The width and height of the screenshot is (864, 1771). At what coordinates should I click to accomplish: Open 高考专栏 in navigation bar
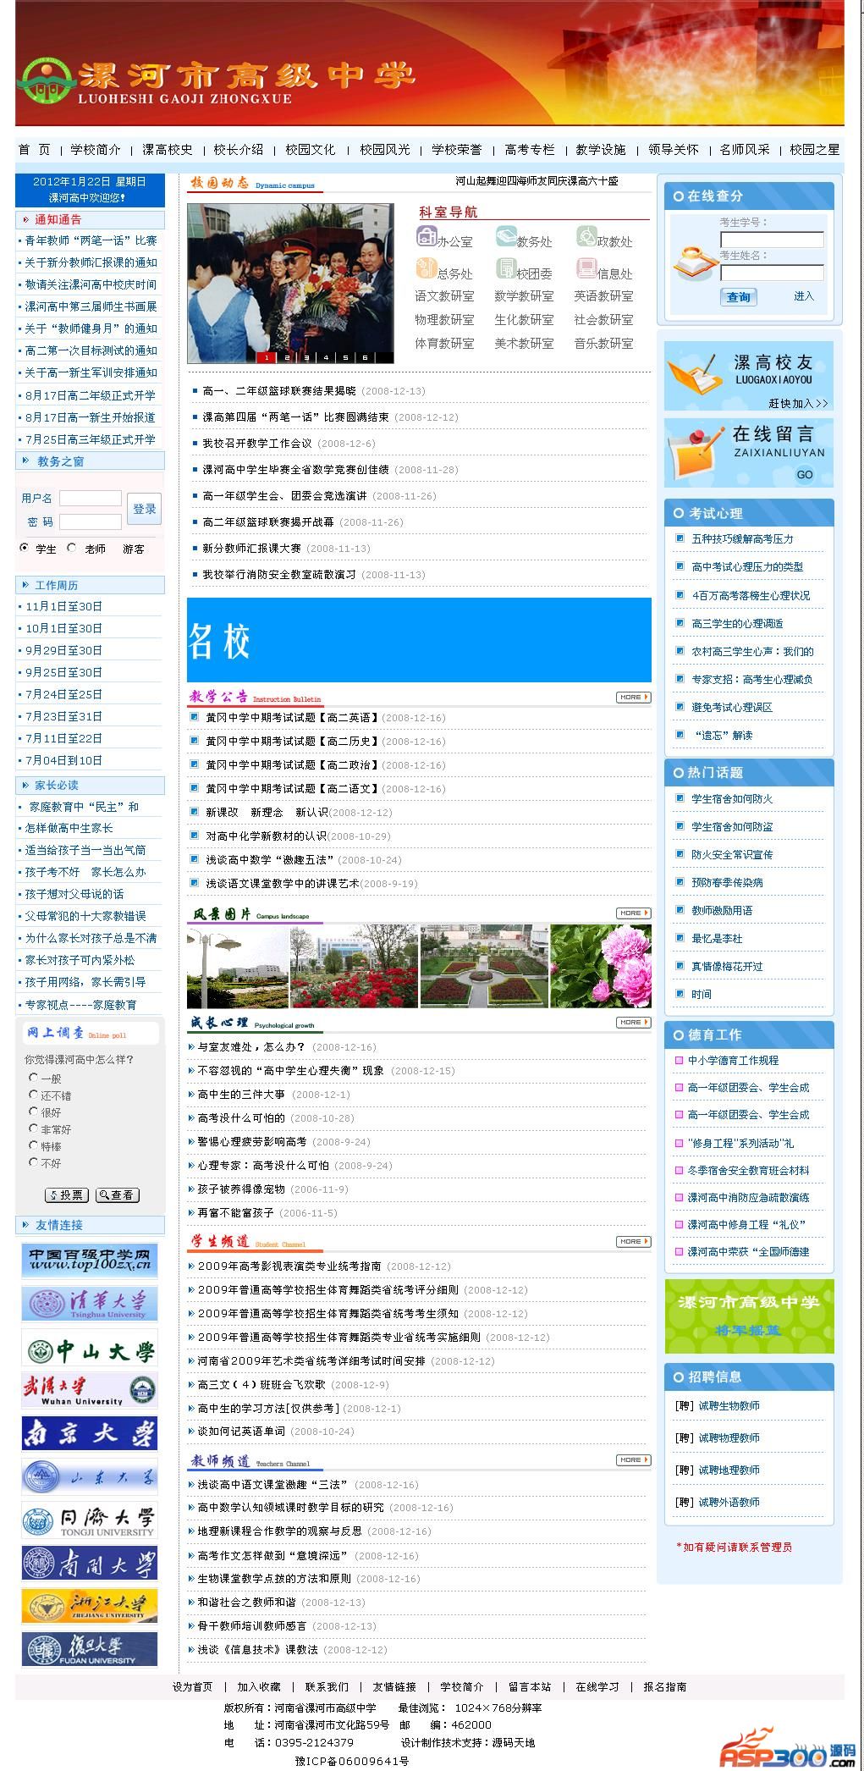pos(530,150)
